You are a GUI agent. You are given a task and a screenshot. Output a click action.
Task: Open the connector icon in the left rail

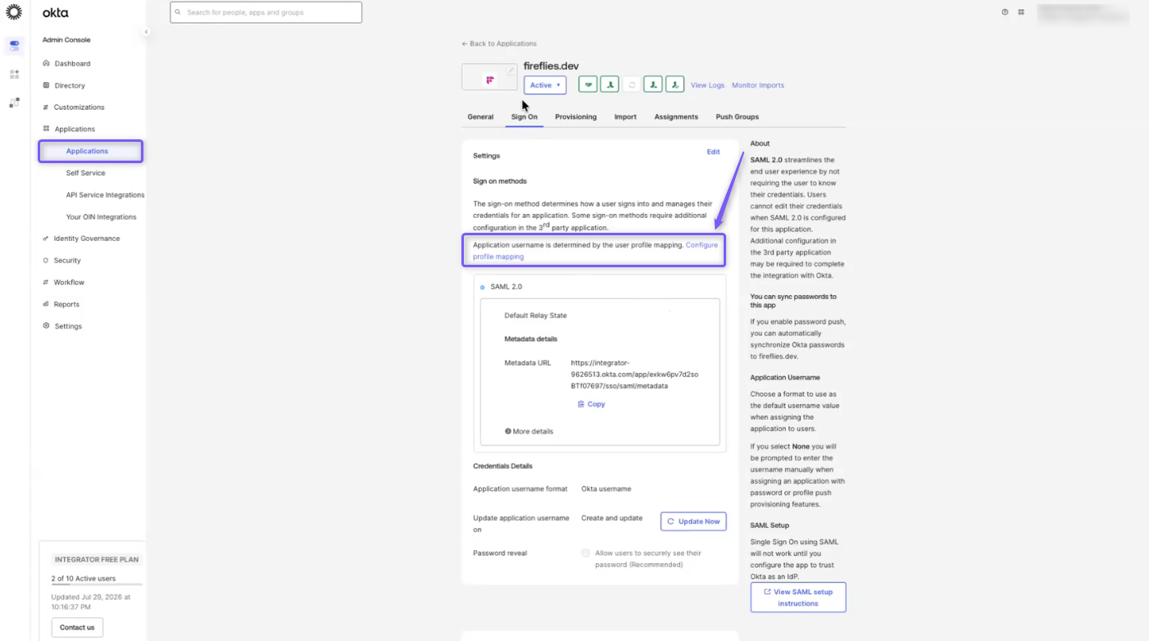(x=14, y=102)
